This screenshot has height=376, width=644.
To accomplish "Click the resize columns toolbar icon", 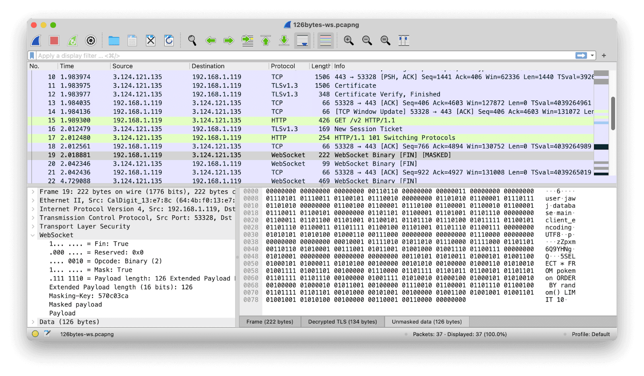I will point(404,41).
